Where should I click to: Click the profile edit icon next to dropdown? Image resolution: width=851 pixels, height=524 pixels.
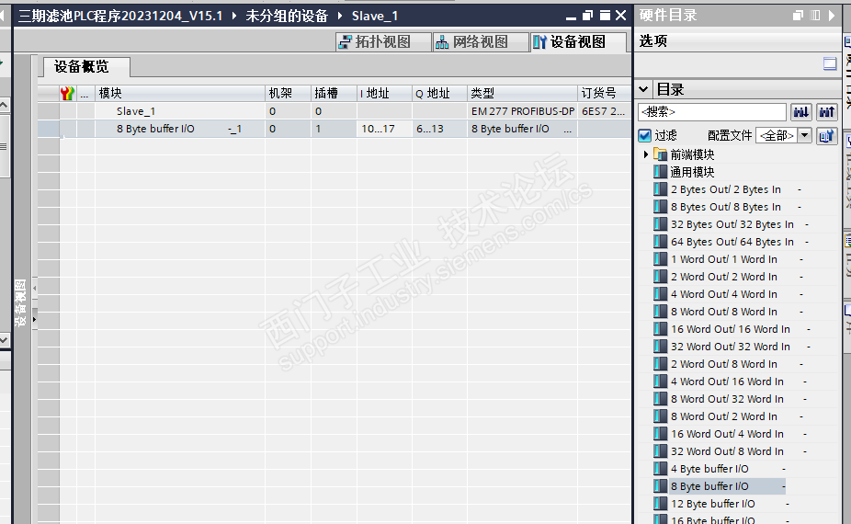pos(826,135)
